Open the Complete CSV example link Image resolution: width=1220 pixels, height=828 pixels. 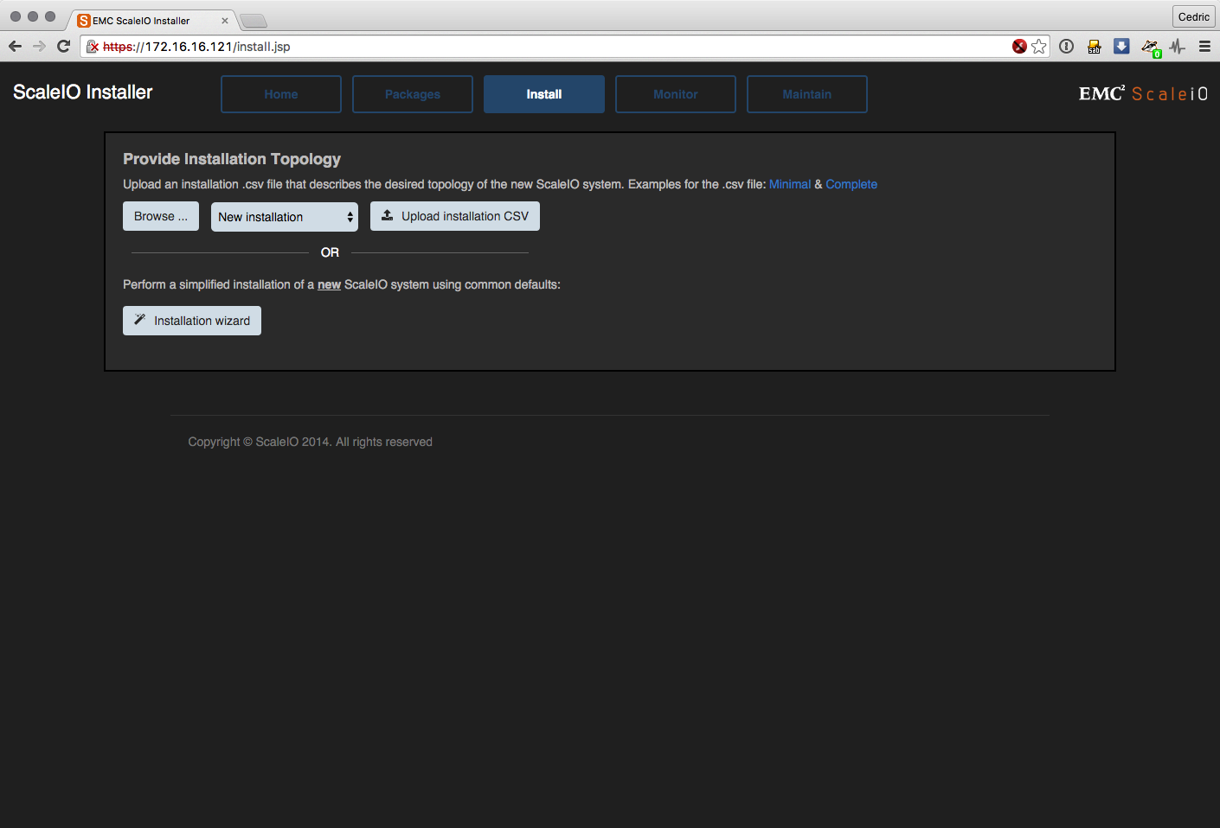pyautogui.click(x=851, y=184)
